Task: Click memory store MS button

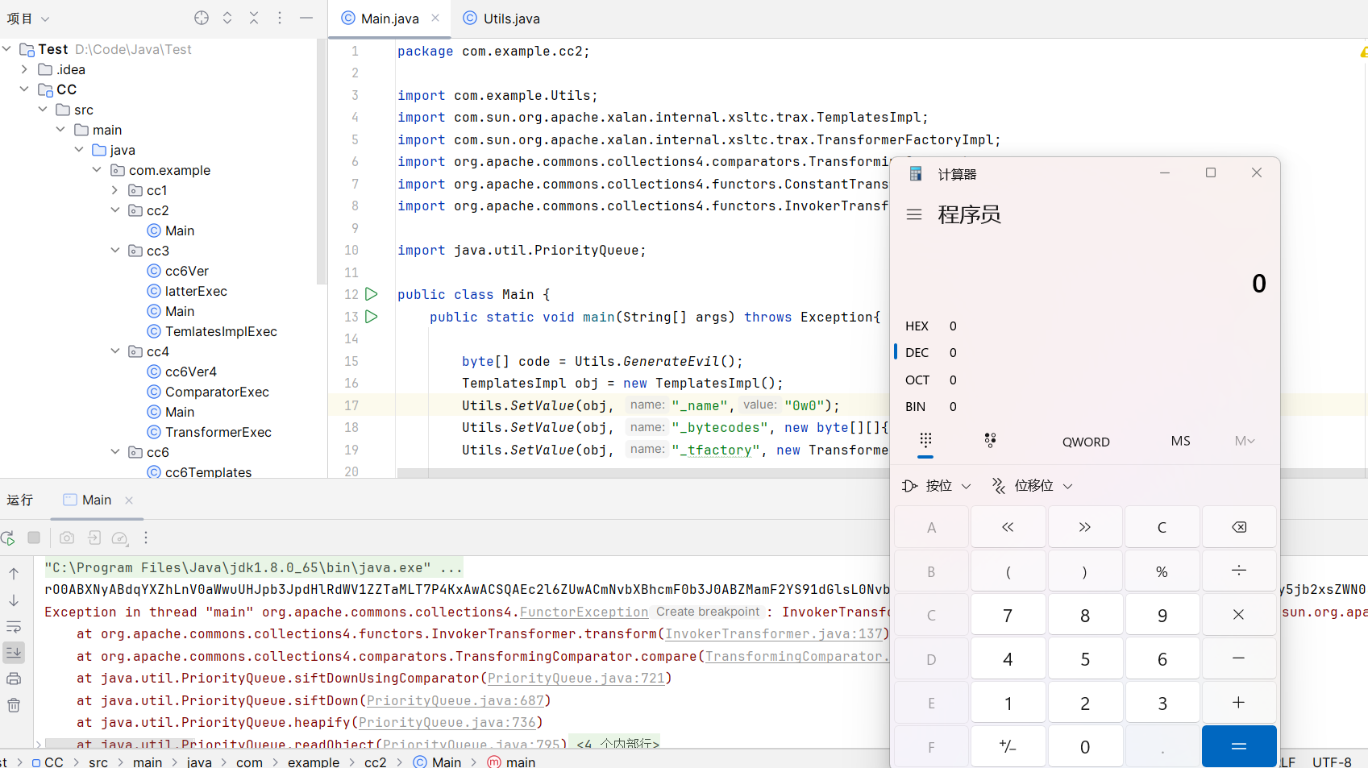Action: click(x=1180, y=441)
